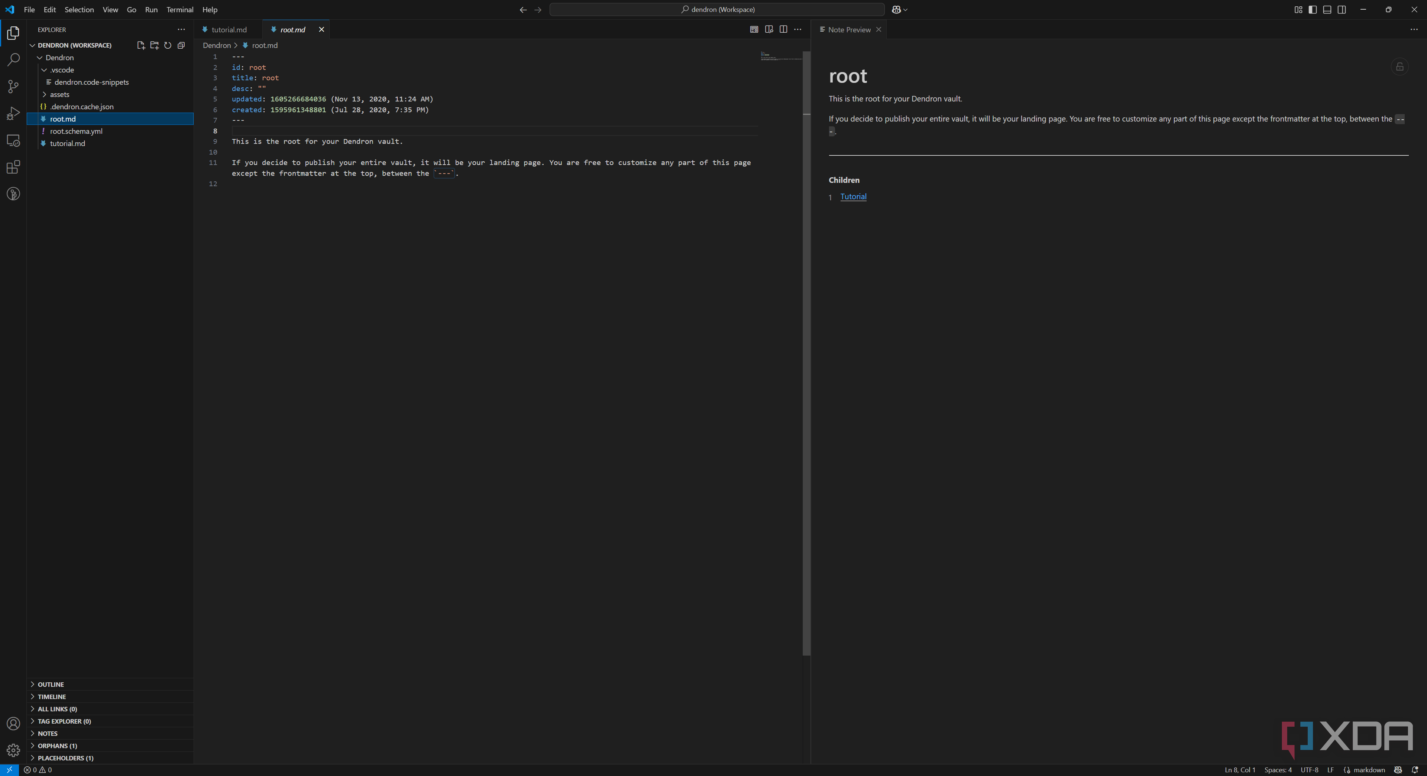
Task: Open the Search view in the activity bar
Action: 13,60
